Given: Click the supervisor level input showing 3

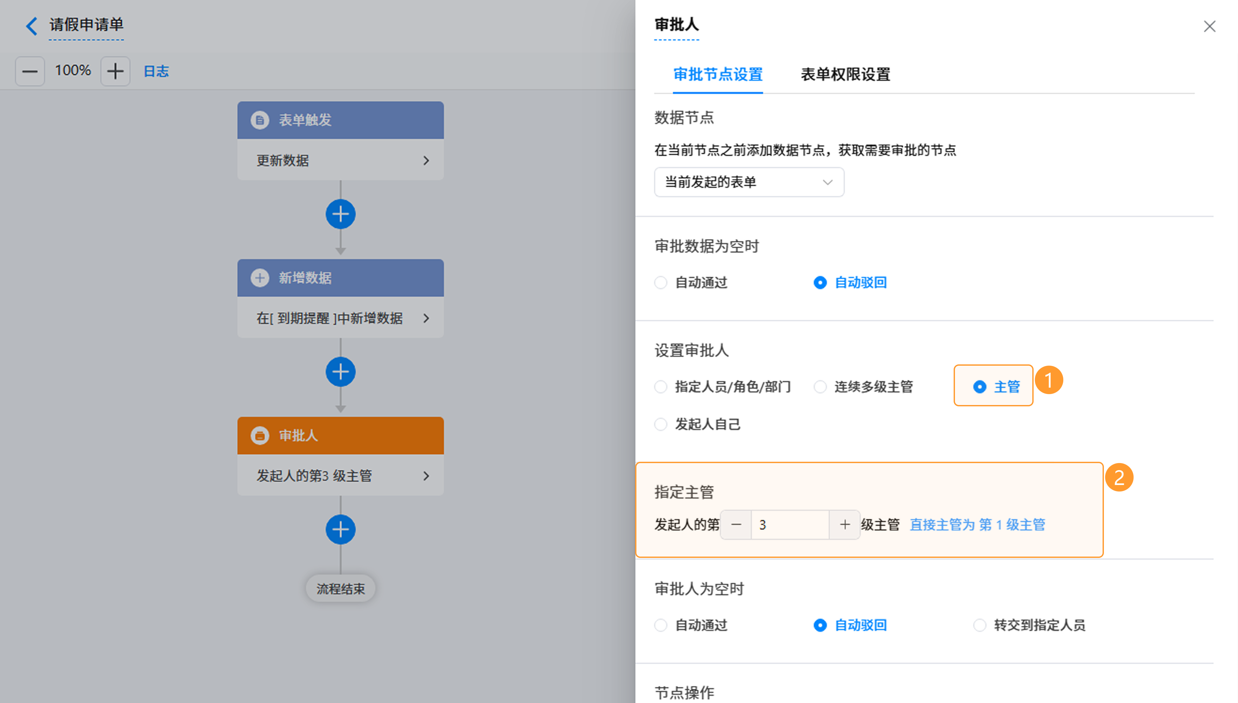Looking at the screenshot, I should tap(790, 525).
